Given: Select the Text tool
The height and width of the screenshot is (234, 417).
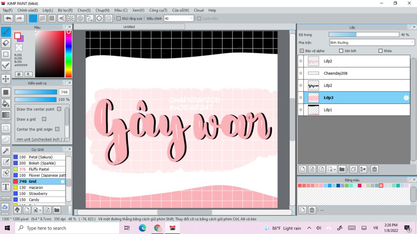Looking at the screenshot, I should (6, 187).
